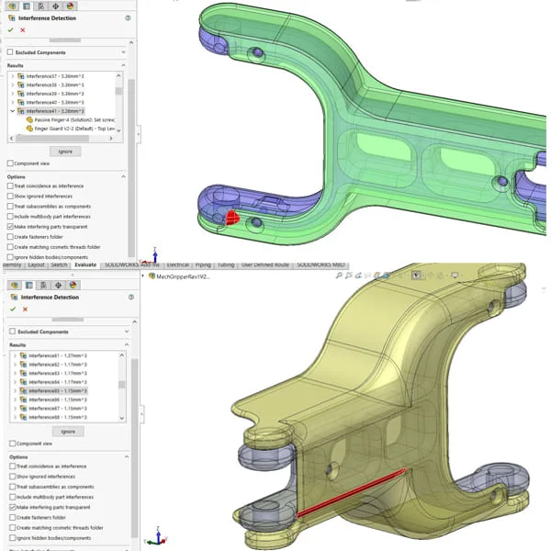Uncheck Make interfering parts transparent in top panel

point(10,226)
